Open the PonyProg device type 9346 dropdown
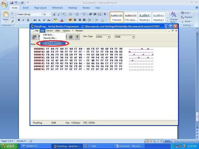199x149 pixels. click(x=133, y=37)
